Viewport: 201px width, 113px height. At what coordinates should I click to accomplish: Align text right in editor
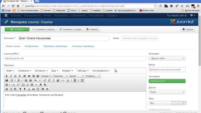pos(34,76)
